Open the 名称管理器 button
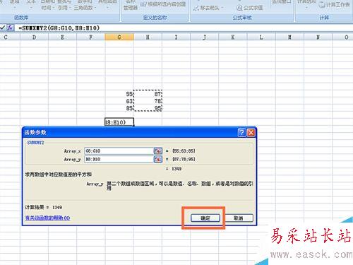This screenshot has height=265, width=353. pos(131,5)
